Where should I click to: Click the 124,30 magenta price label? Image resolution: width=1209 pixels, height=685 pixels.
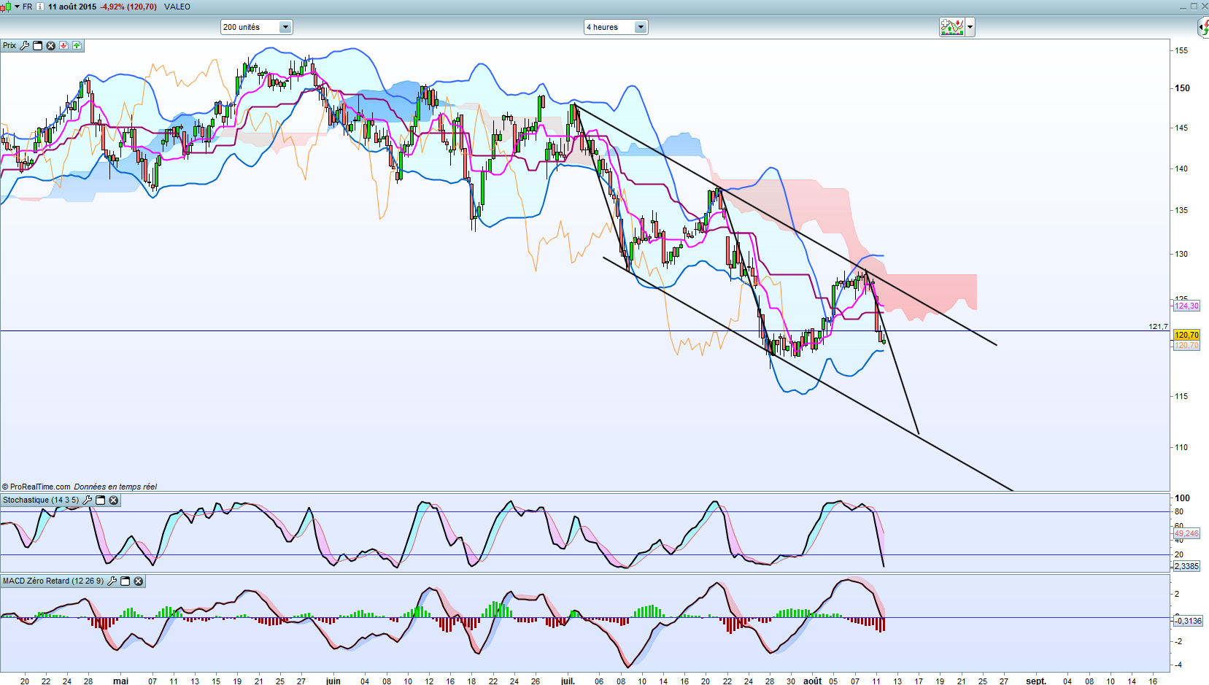(1186, 306)
